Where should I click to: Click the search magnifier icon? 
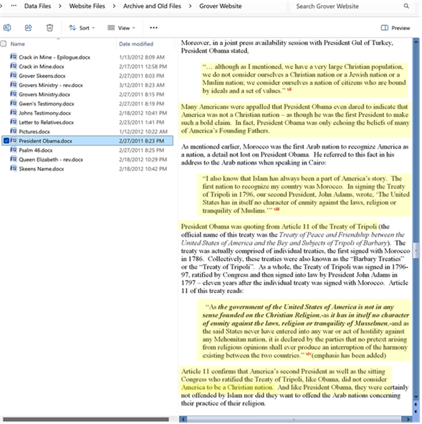[x=407, y=7]
